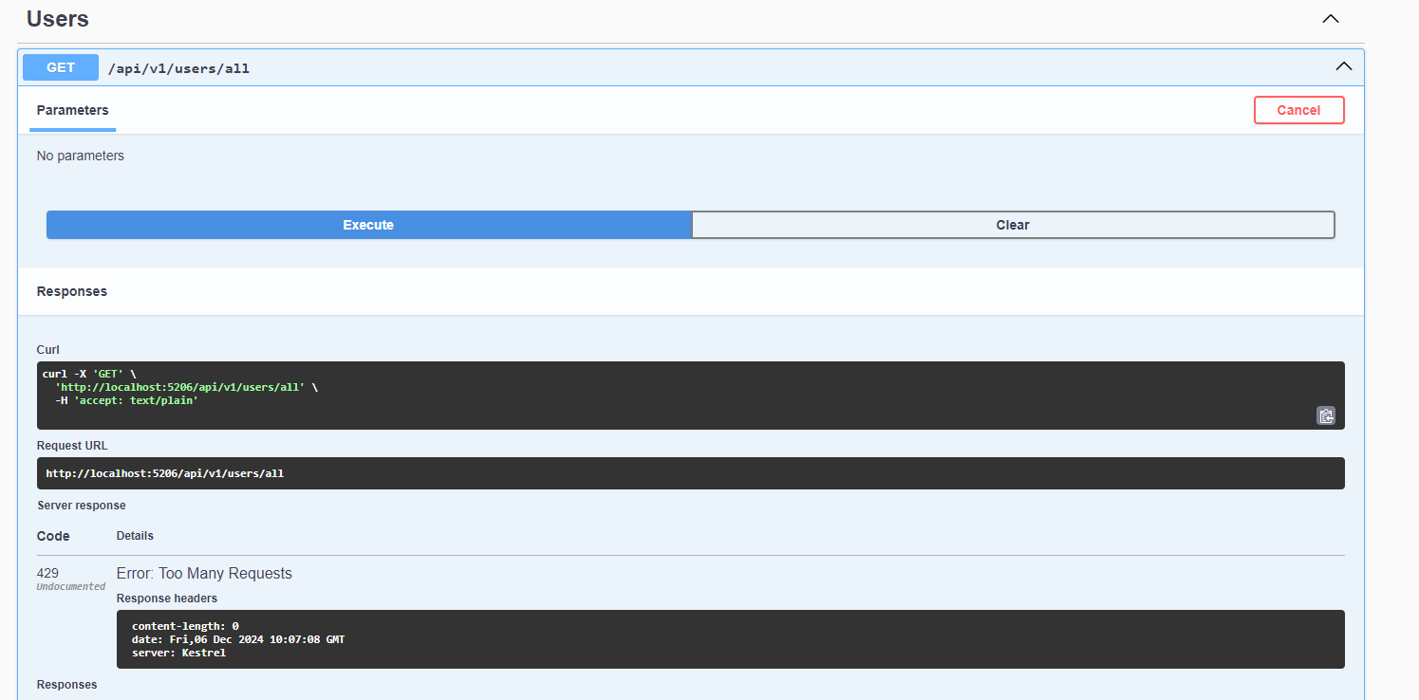Click the "Undocumented" note under 429

click(71, 587)
